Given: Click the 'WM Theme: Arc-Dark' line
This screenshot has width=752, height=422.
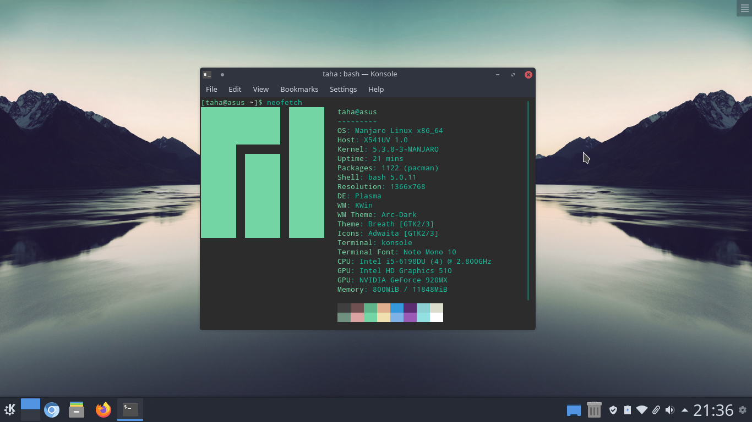Looking at the screenshot, I should [377, 215].
